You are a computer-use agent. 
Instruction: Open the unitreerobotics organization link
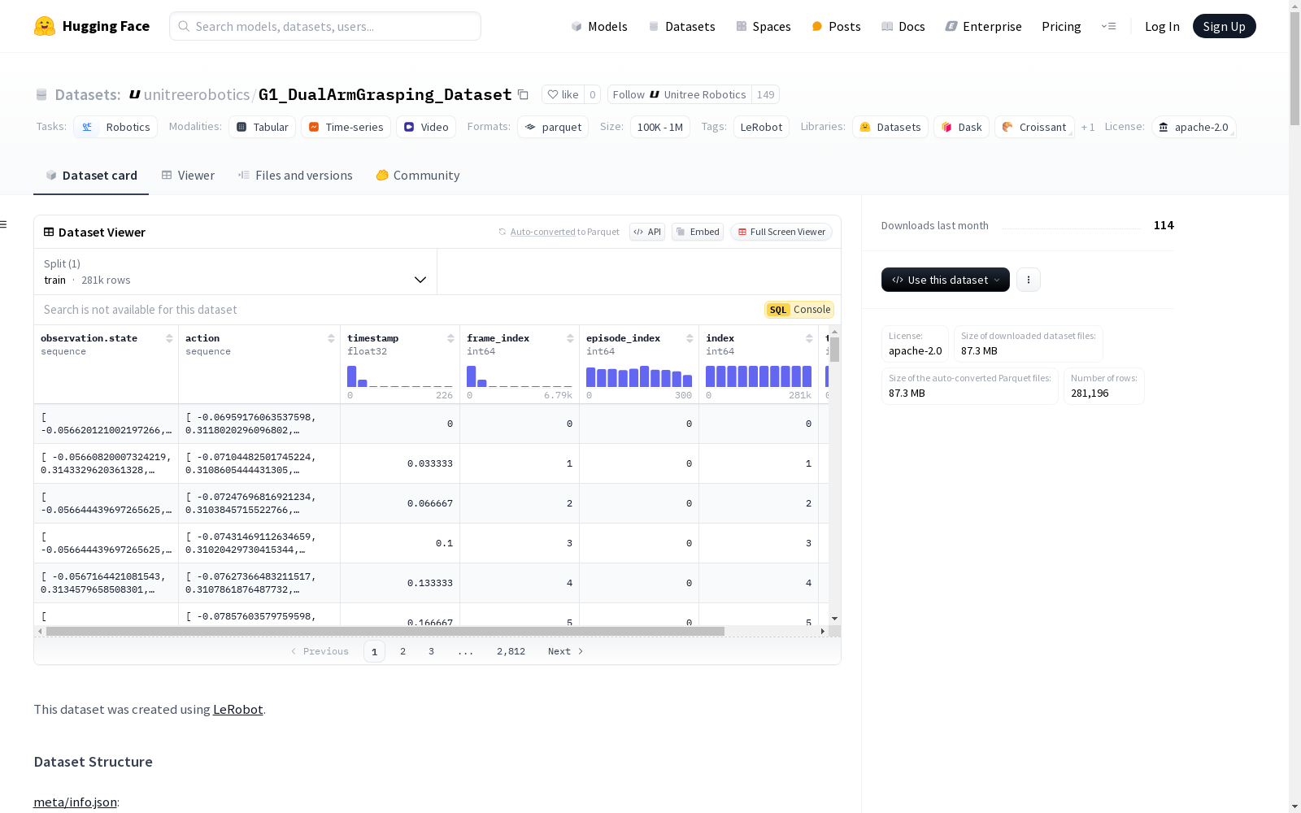(197, 95)
